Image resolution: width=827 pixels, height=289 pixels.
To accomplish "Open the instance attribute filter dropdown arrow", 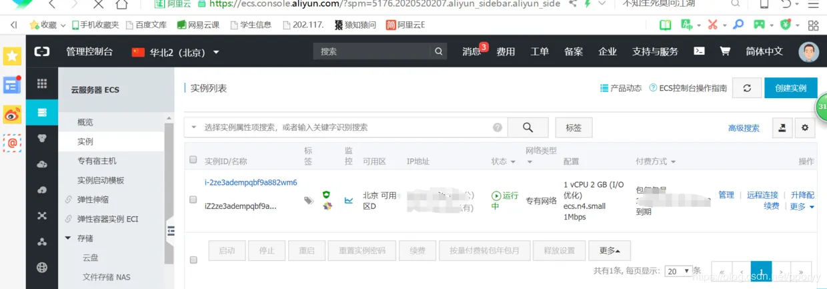I will pyautogui.click(x=194, y=127).
